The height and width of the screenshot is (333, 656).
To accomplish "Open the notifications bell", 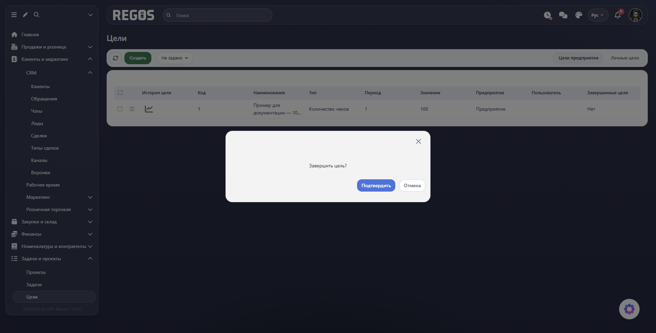I will click(x=617, y=15).
